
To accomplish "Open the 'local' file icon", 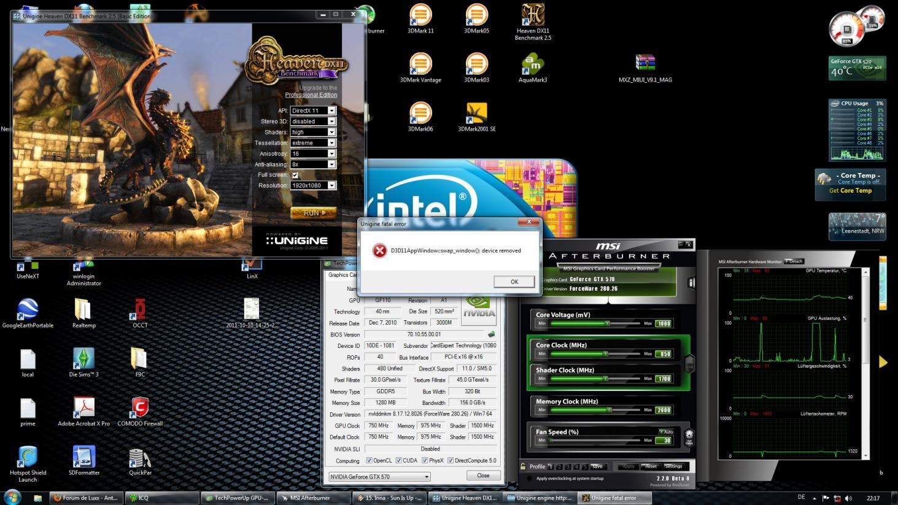I will [x=28, y=362].
